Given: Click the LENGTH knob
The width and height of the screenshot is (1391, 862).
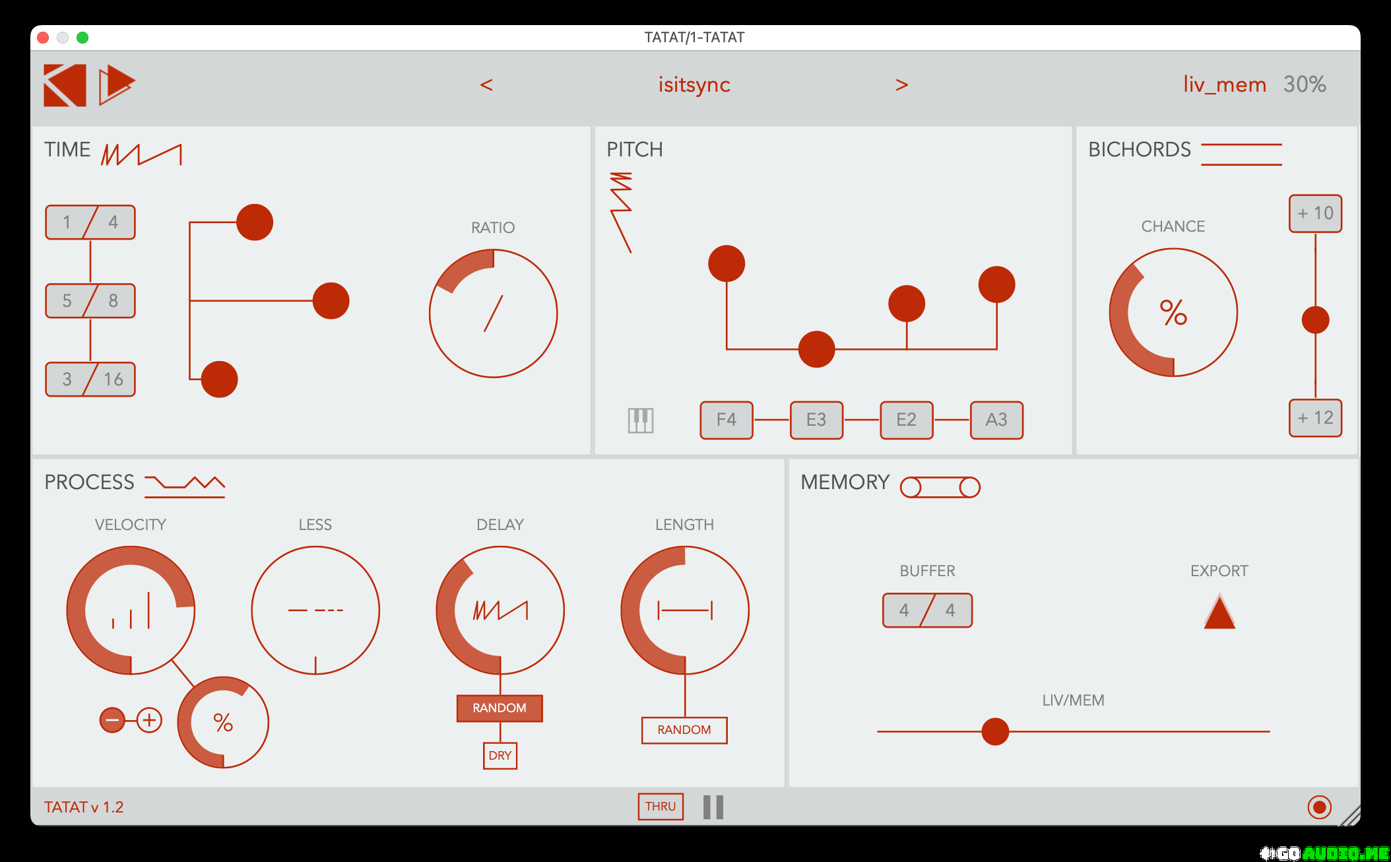Looking at the screenshot, I should [685, 611].
